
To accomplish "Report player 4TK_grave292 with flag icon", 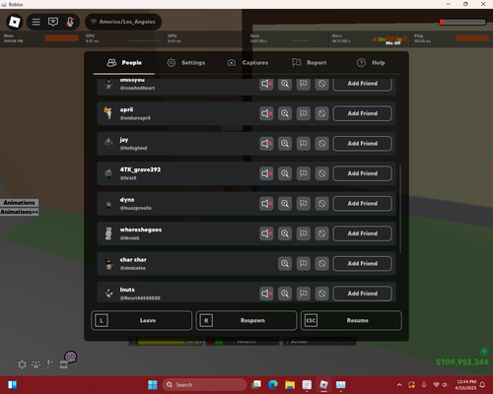I will pos(304,173).
